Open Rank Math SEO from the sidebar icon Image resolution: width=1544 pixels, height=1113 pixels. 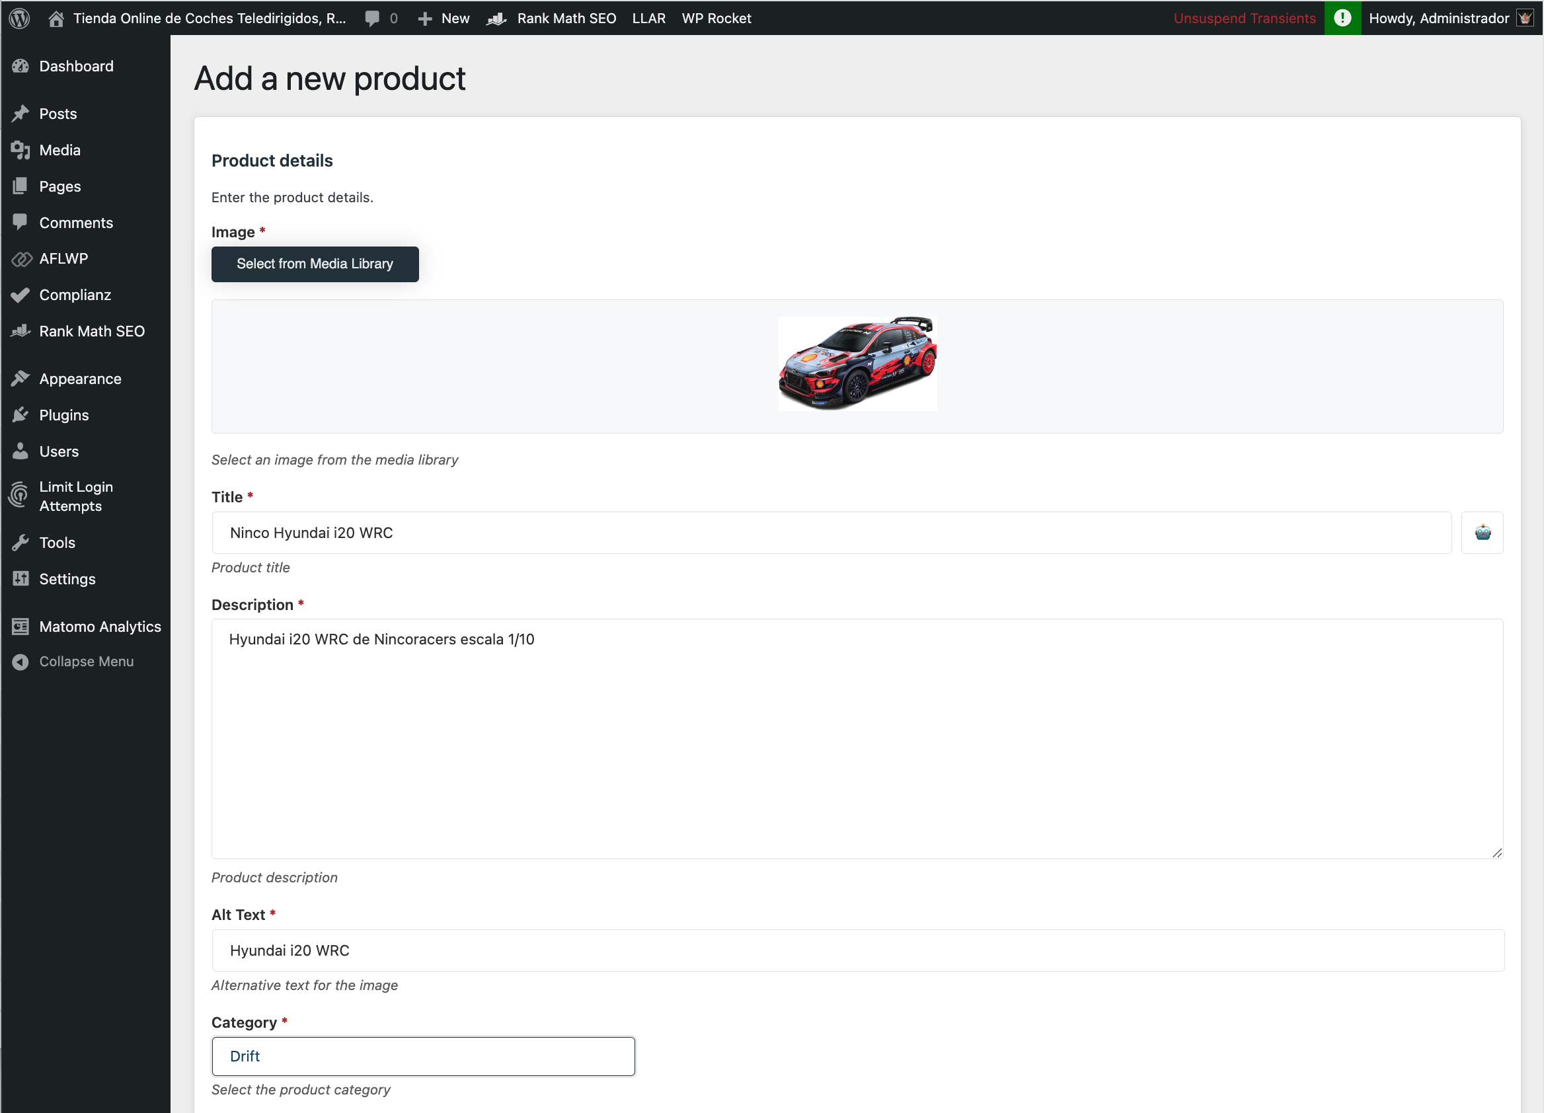tap(20, 331)
